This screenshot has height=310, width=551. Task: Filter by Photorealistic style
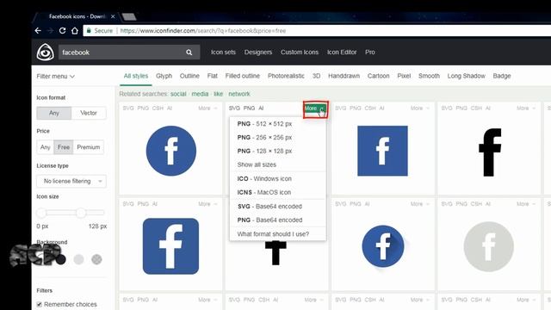(286, 76)
